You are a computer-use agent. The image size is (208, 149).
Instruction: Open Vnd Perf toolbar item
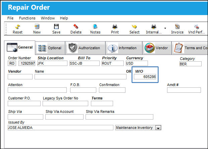(x=197, y=29)
